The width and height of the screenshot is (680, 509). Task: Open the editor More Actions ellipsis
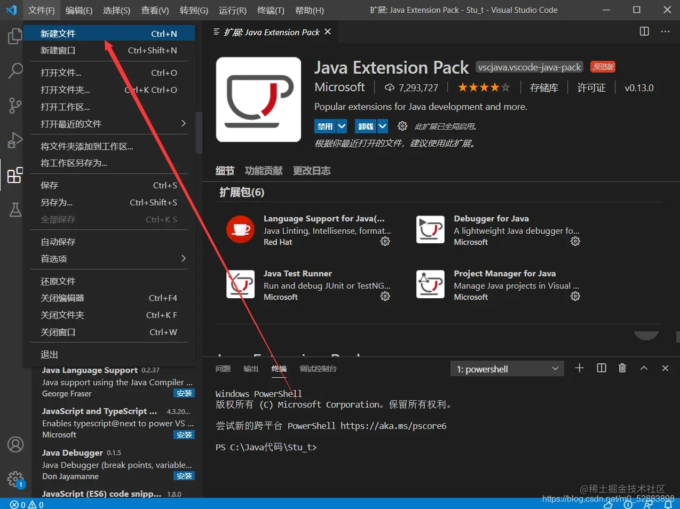tap(665, 31)
